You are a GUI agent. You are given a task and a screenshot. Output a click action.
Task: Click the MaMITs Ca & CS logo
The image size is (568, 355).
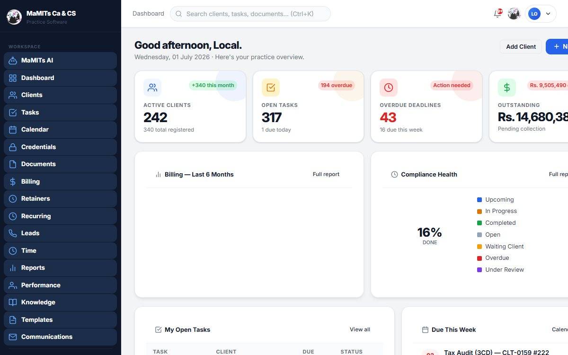click(x=14, y=17)
